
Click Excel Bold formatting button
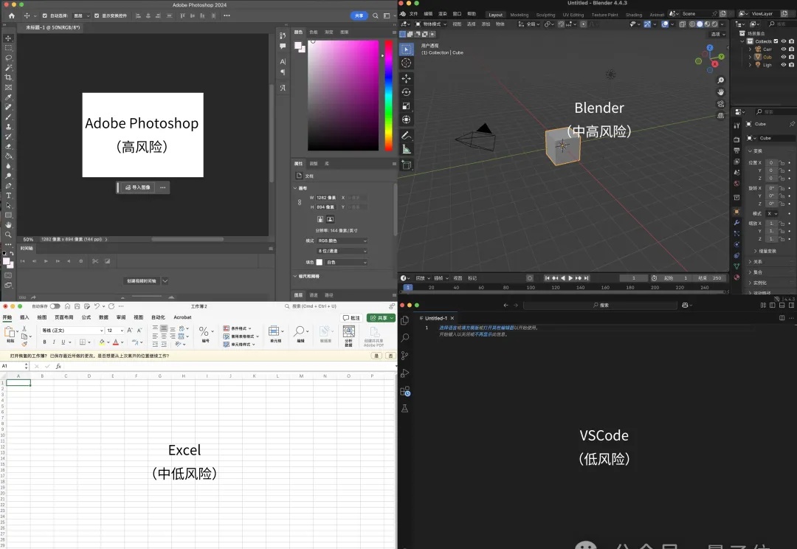click(45, 342)
